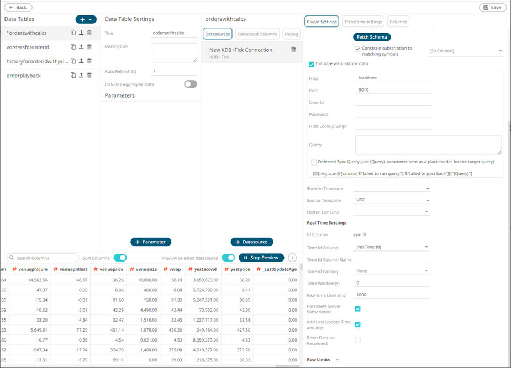Click the hash icon of venuesize column

(132, 269)
